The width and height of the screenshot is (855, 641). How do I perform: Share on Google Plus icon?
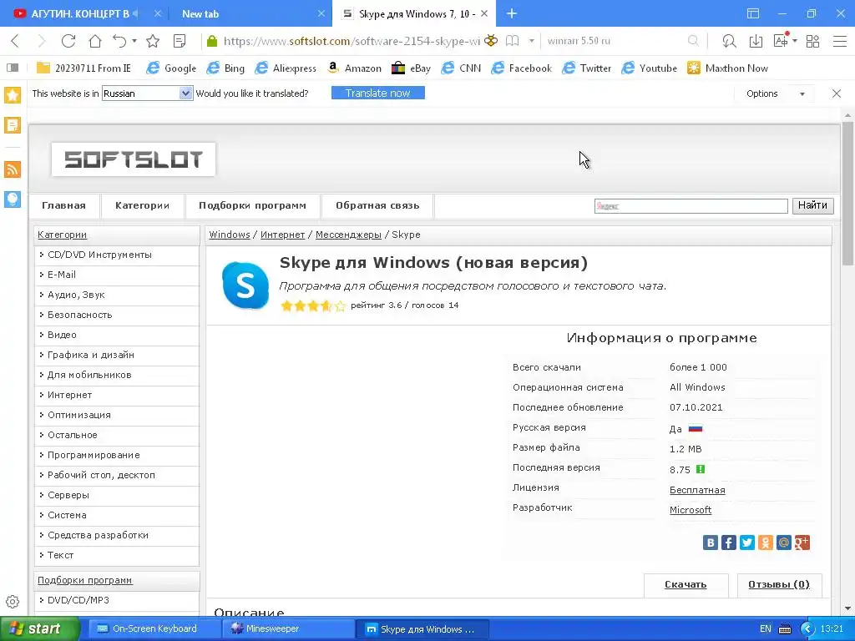[802, 543]
